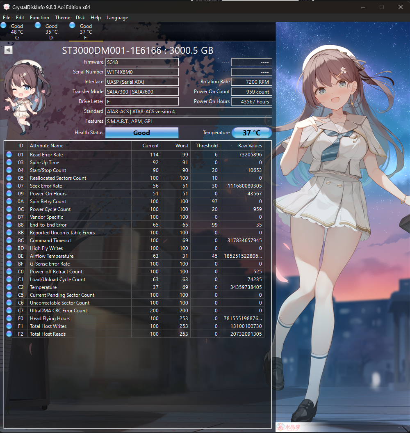410x433 pixels.
Task: Open the File menu
Action: coord(7,17)
